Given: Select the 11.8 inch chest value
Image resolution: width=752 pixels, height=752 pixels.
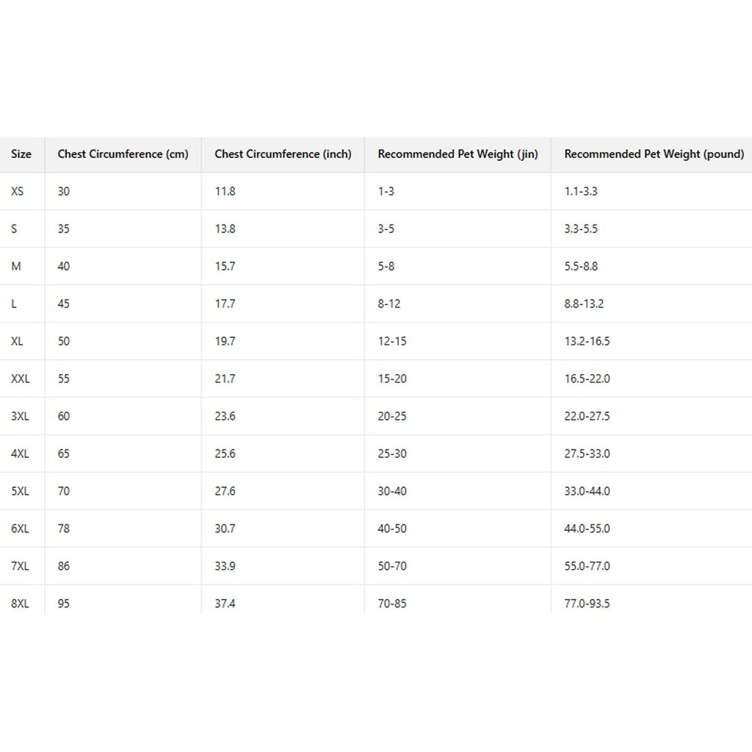Looking at the screenshot, I should point(225,192).
